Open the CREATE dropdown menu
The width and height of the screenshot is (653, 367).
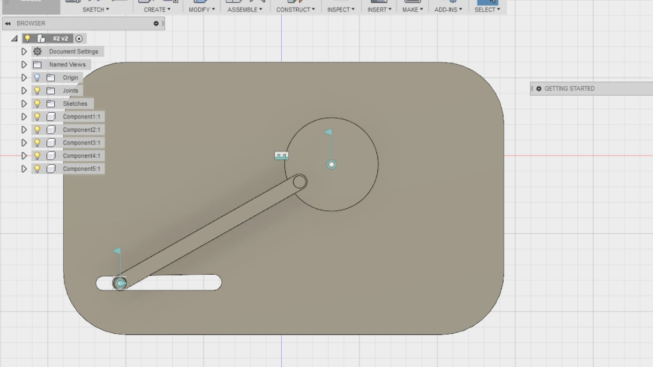(156, 8)
